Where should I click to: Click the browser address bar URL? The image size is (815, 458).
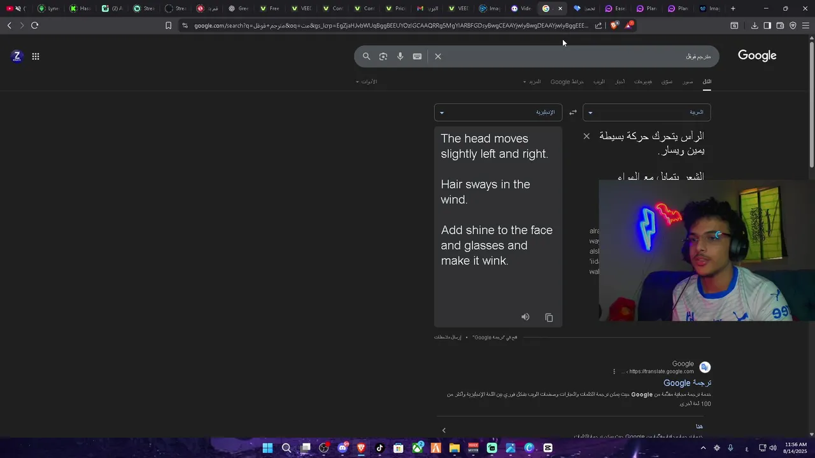point(391,25)
